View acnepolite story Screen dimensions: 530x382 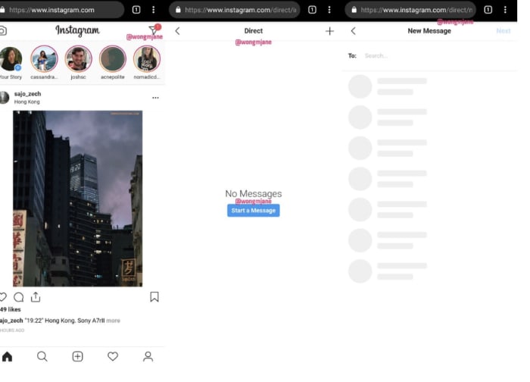[113, 59]
